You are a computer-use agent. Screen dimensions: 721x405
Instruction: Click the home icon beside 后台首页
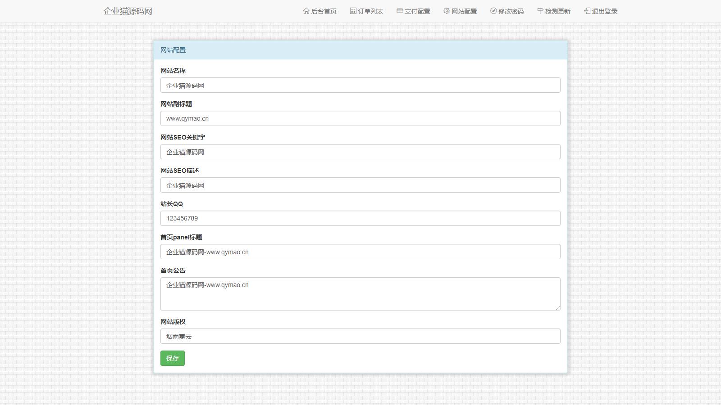(306, 11)
